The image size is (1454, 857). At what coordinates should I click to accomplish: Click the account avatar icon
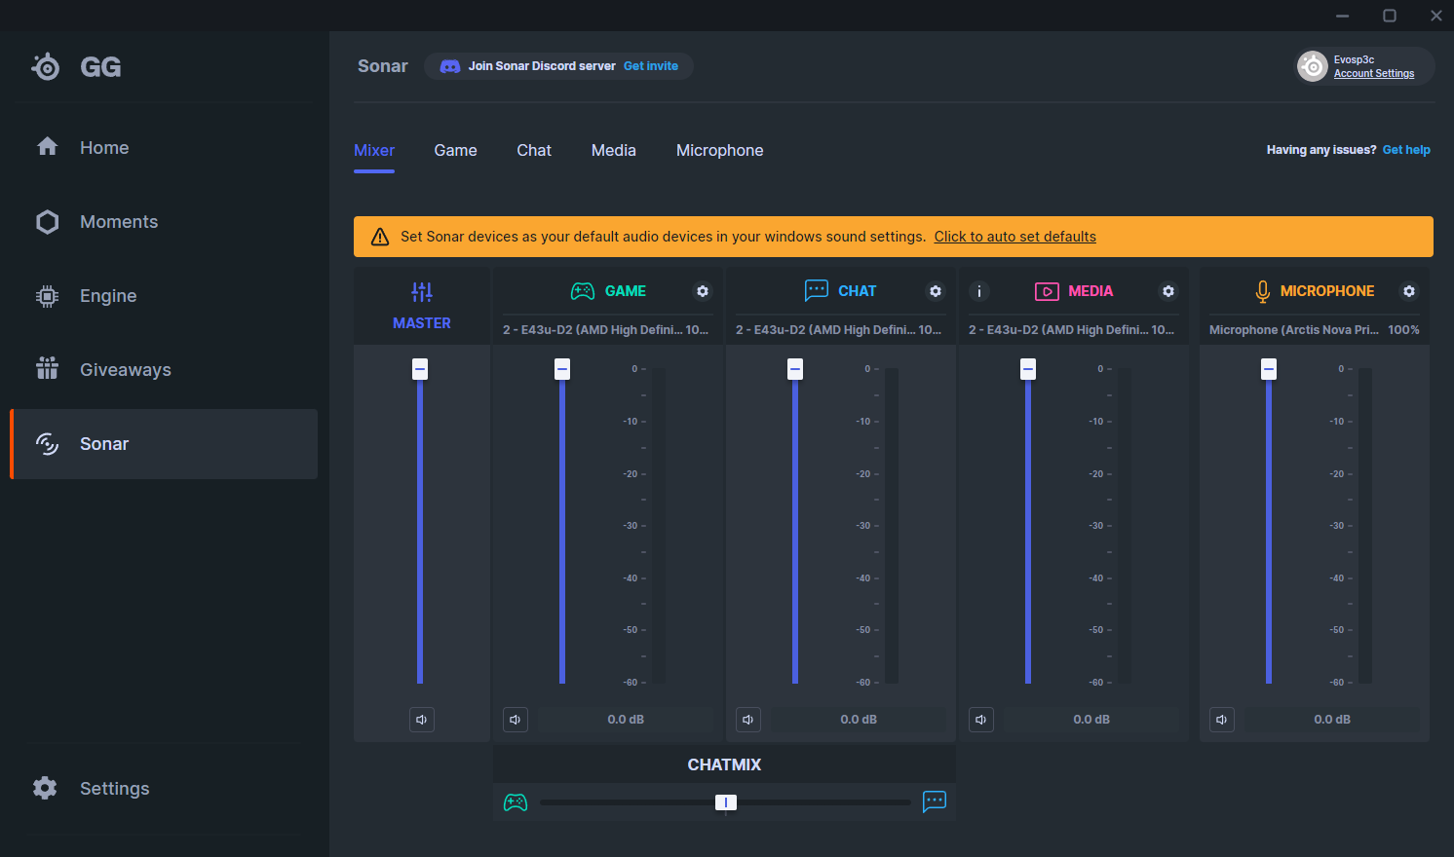[1313, 66]
